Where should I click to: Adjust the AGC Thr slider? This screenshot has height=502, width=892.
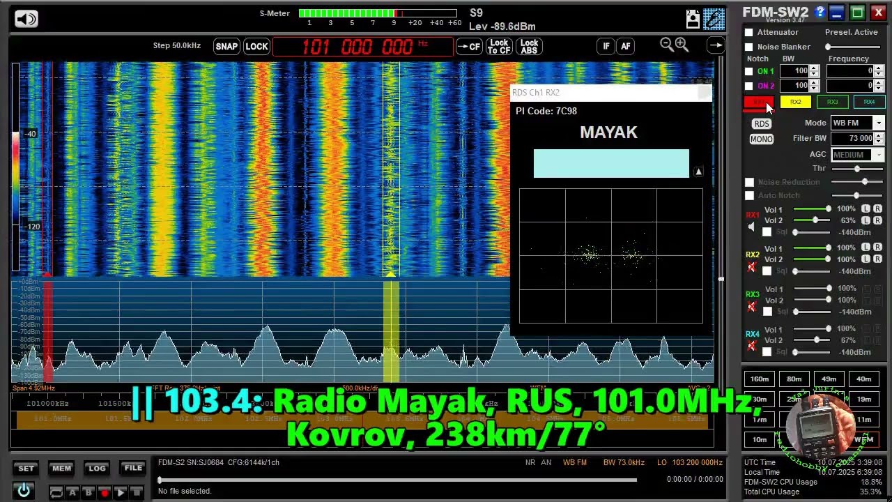(857, 168)
